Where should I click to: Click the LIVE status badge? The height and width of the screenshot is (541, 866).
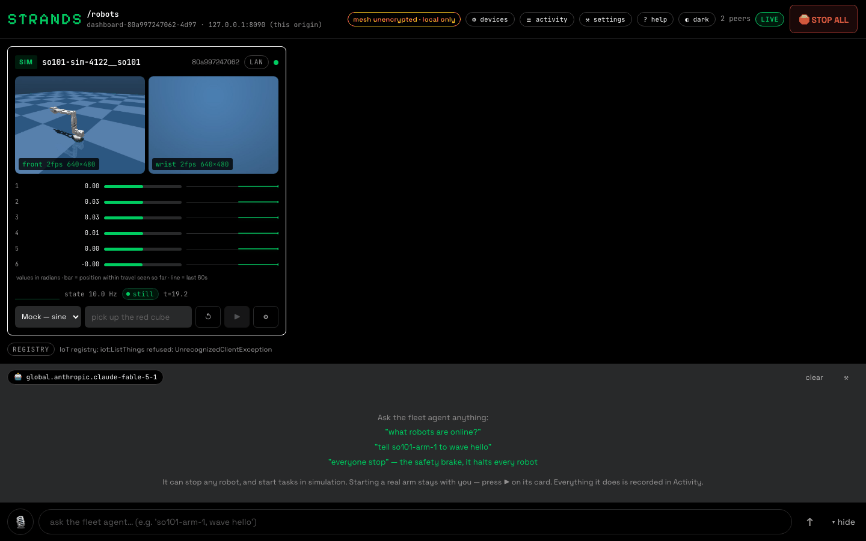pos(770,19)
